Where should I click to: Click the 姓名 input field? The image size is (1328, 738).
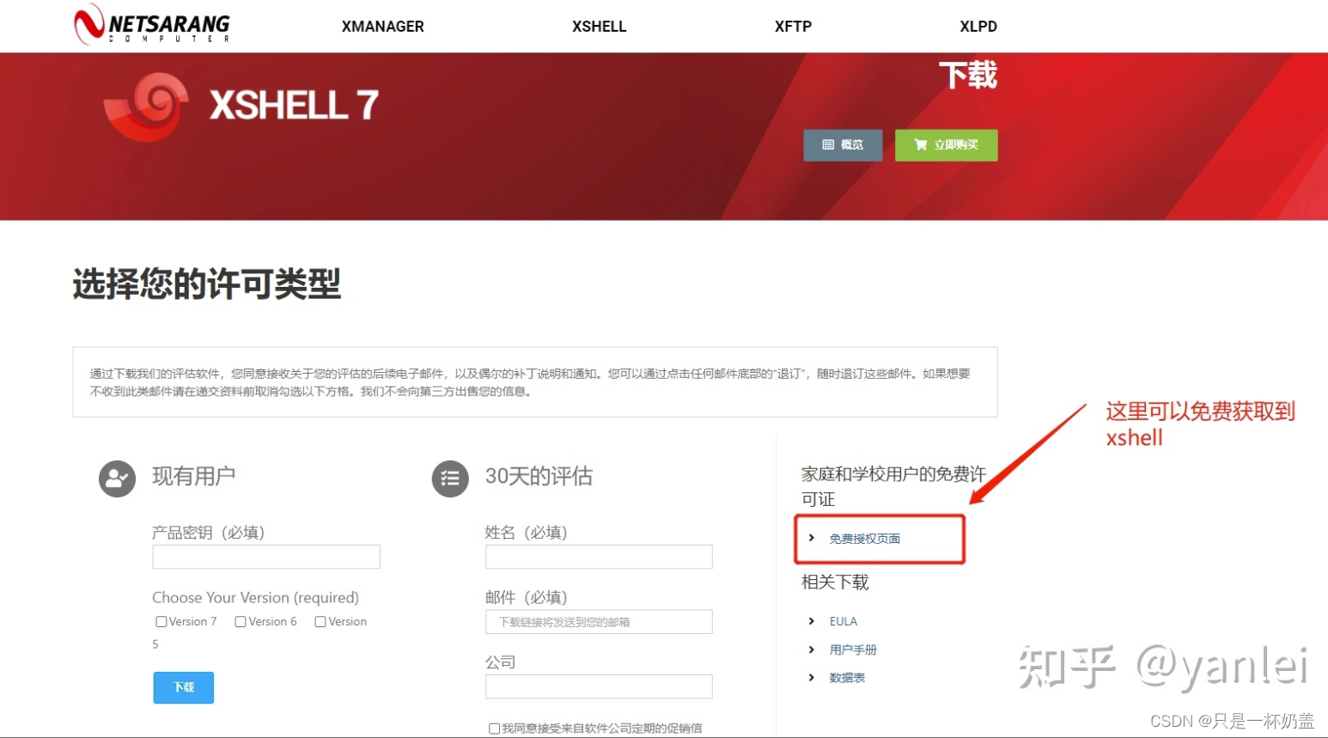pos(599,557)
